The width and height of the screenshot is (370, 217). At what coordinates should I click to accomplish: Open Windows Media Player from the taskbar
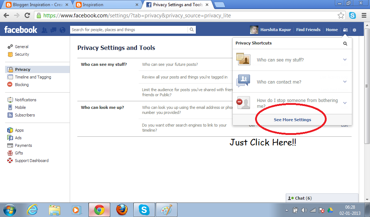(77, 210)
